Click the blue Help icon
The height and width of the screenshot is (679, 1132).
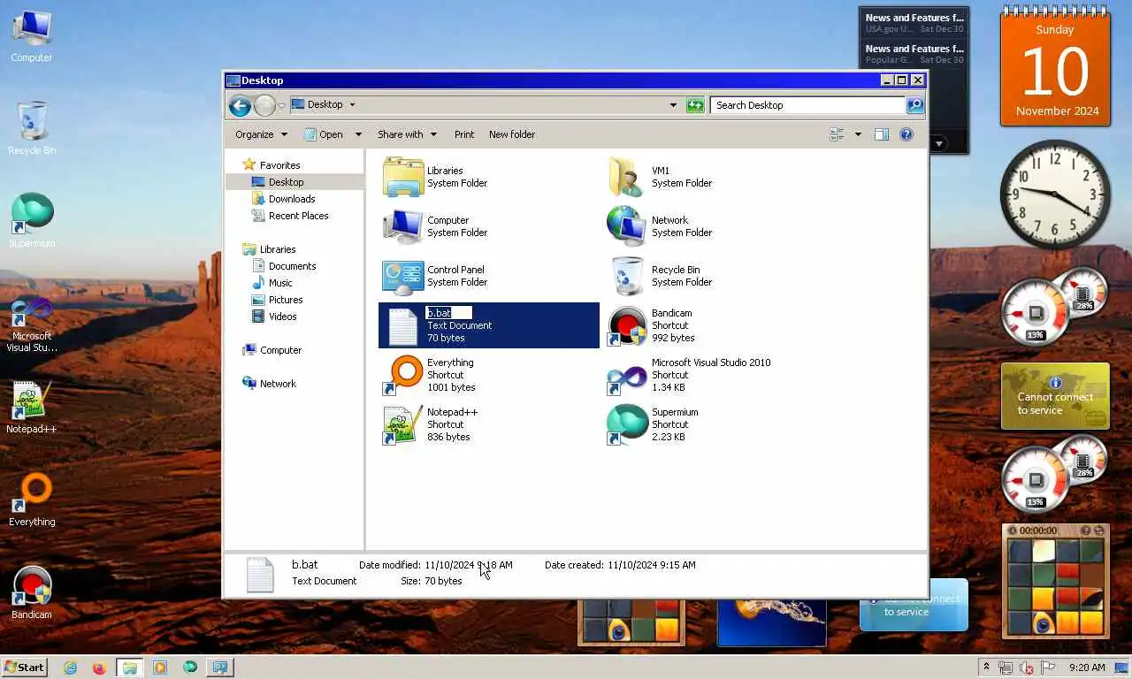point(906,134)
